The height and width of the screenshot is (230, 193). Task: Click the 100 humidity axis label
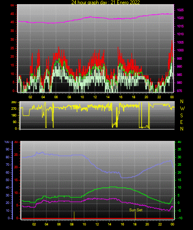coord(7,142)
